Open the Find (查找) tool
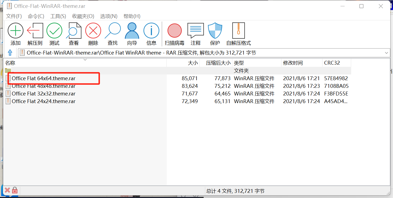This screenshot has height=198, width=393. click(113, 31)
